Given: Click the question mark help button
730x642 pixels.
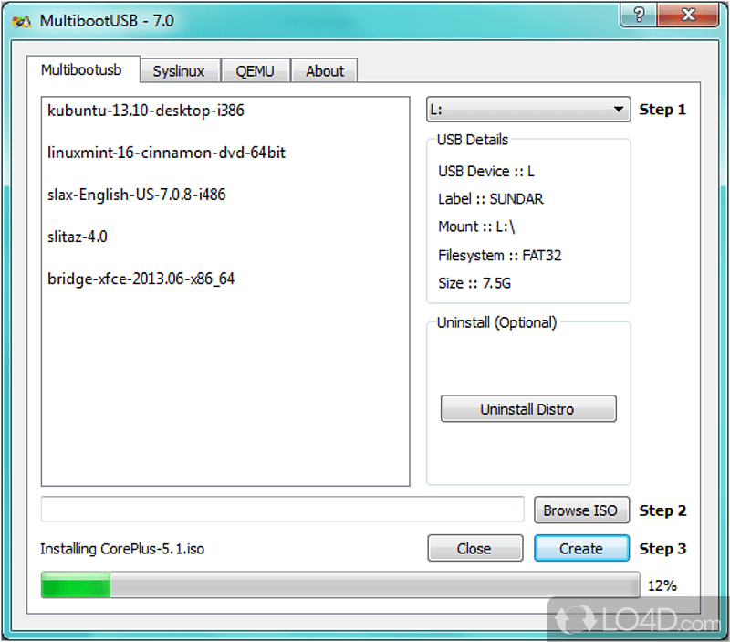Looking at the screenshot, I should [640, 15].
